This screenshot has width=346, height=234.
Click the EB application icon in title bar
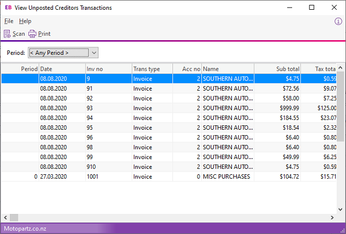coord(8,8)
